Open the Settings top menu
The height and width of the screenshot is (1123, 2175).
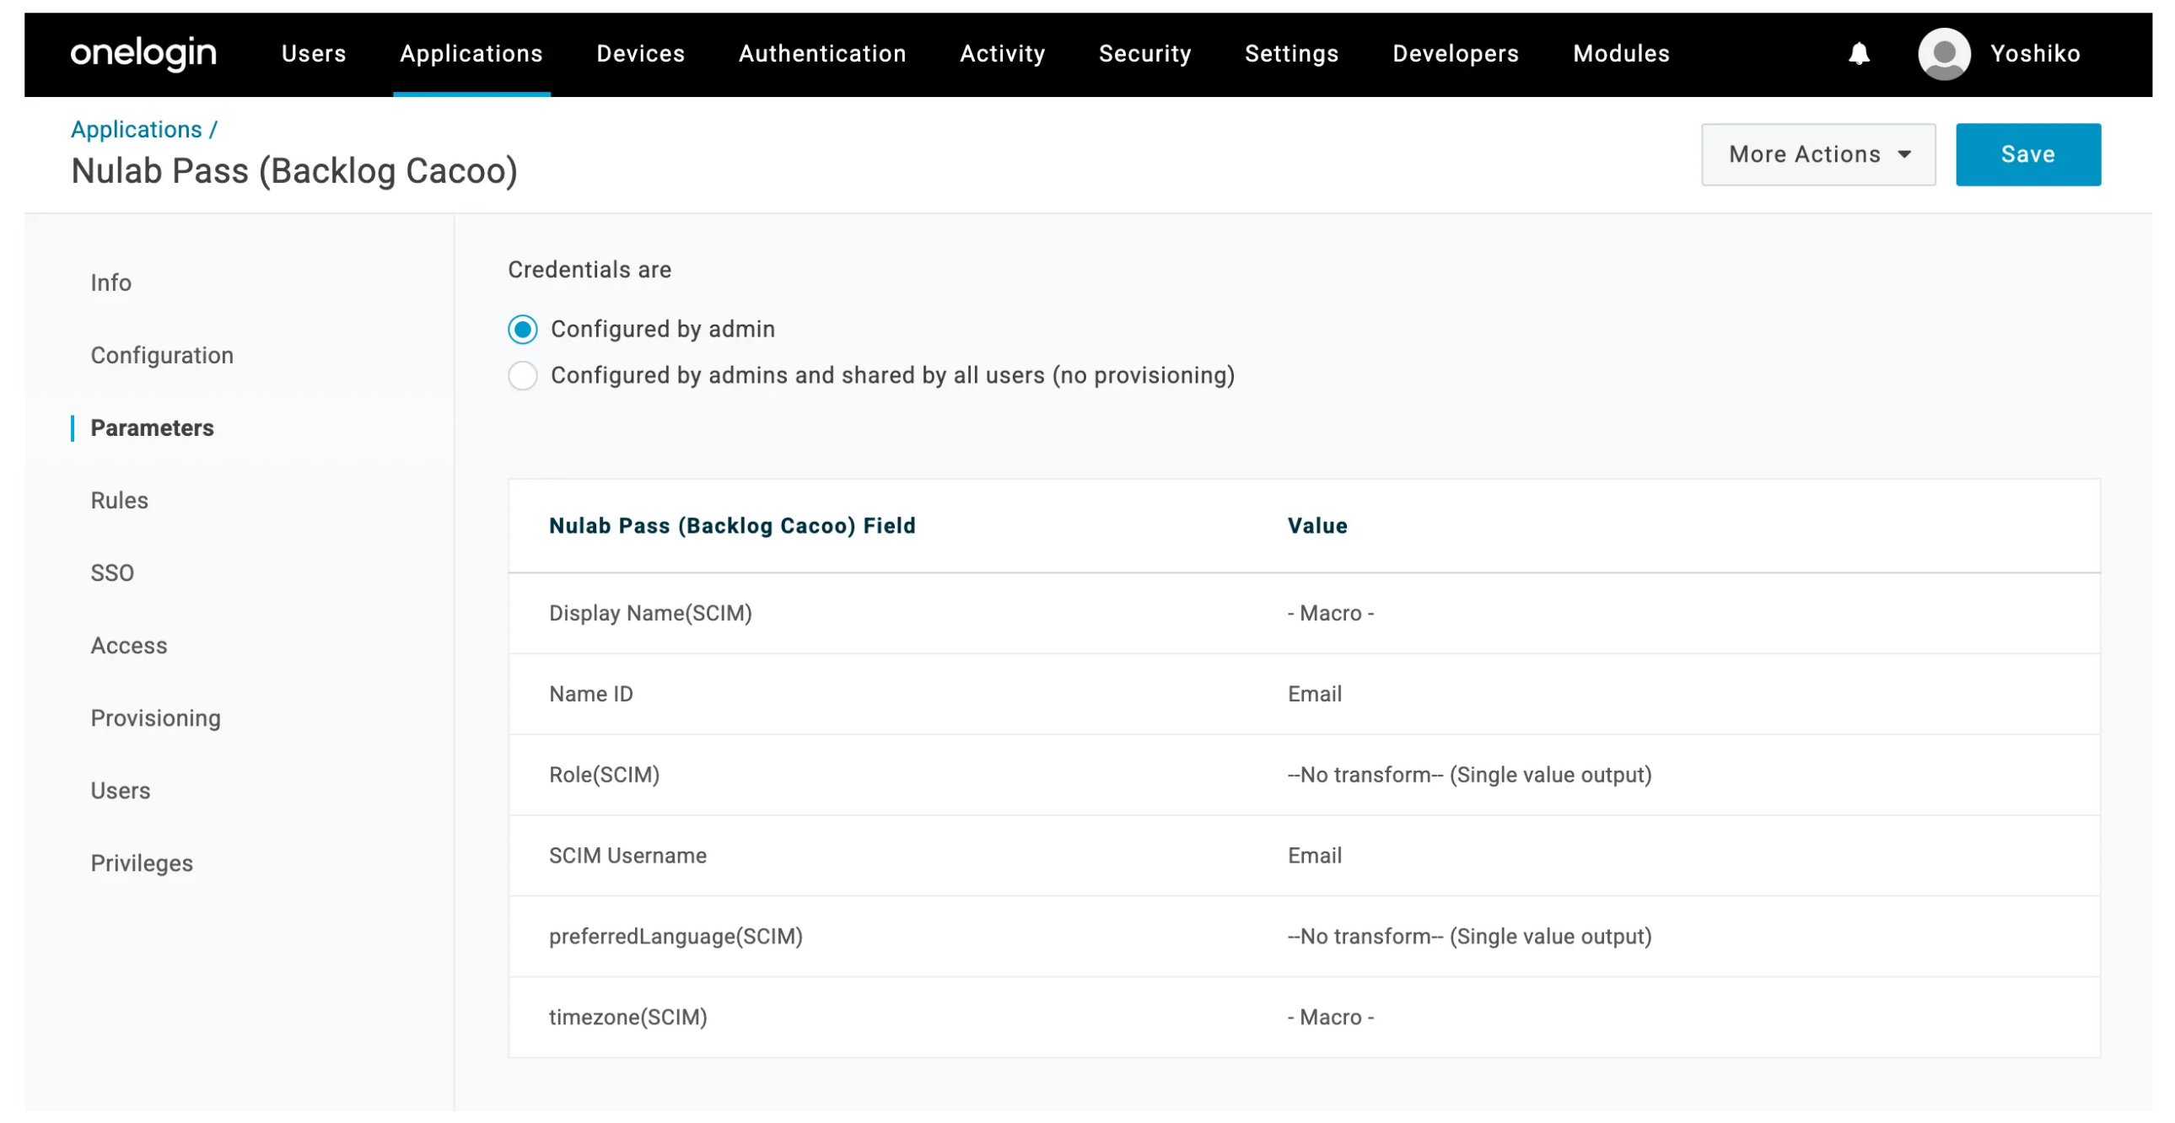(1292, 54)
